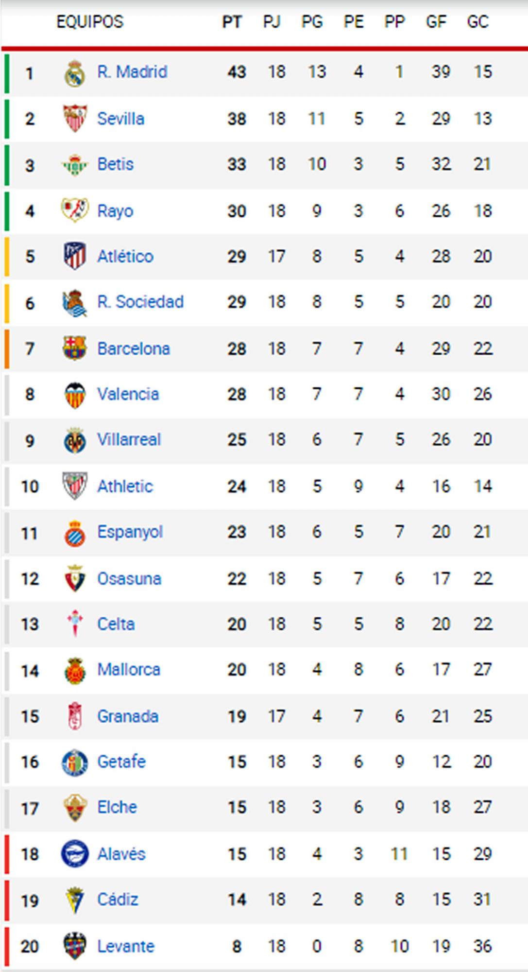Click the Barcelona crest icon
Viewport: 528px width, 972px height.
pos(75,348)
